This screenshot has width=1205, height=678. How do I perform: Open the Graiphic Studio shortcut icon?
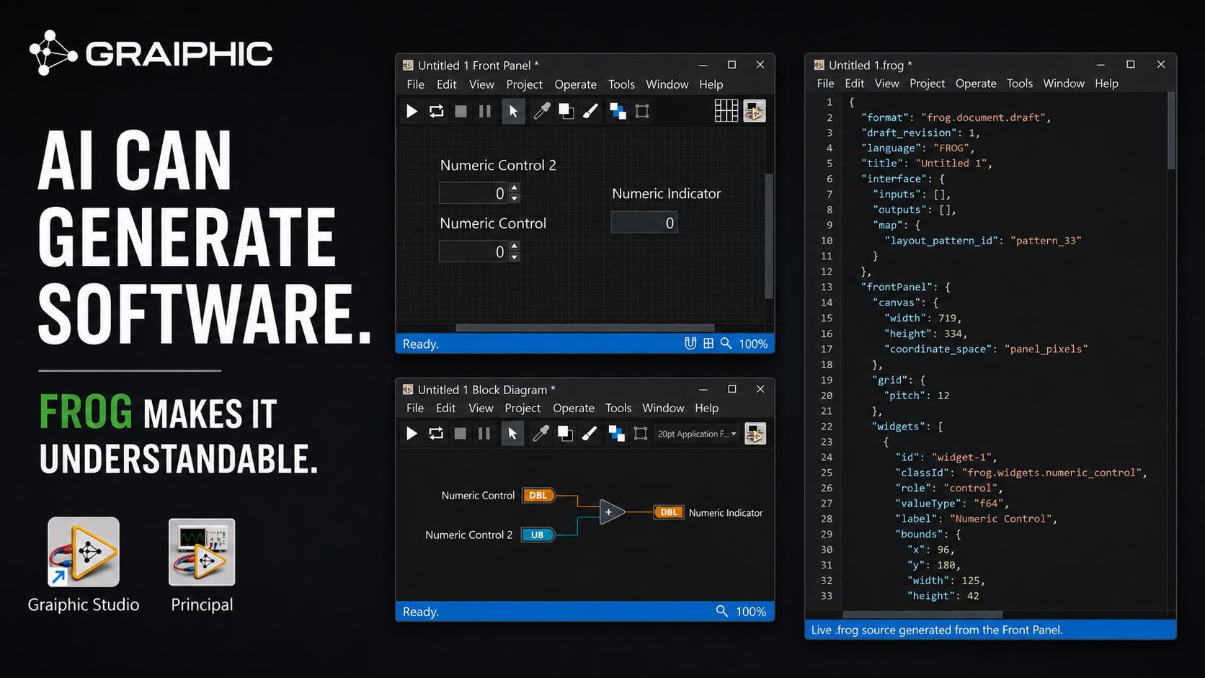click(x=84, y=552)
